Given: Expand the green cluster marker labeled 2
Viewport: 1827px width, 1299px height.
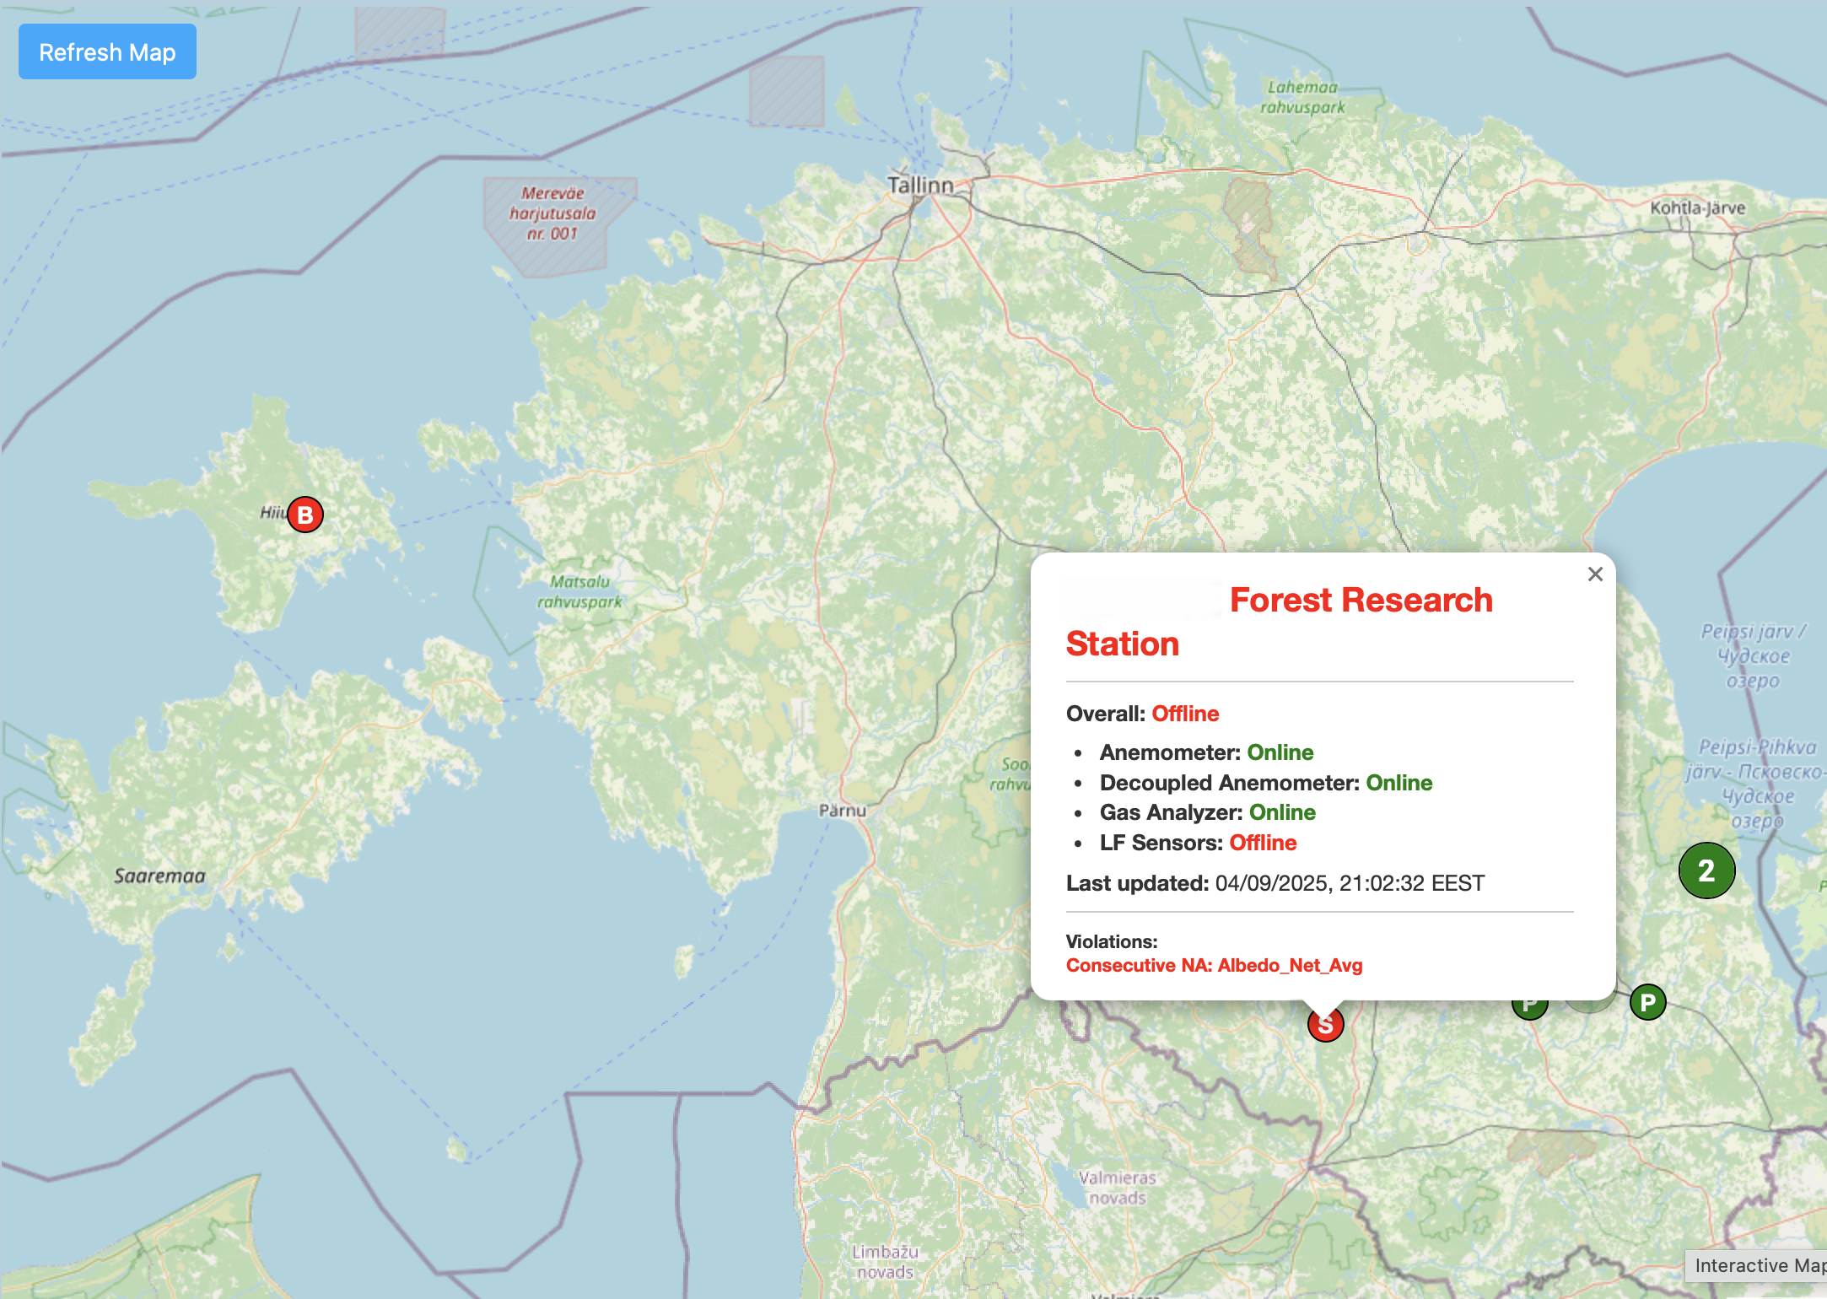Looking at the screenshot, I should (1706, 870).
